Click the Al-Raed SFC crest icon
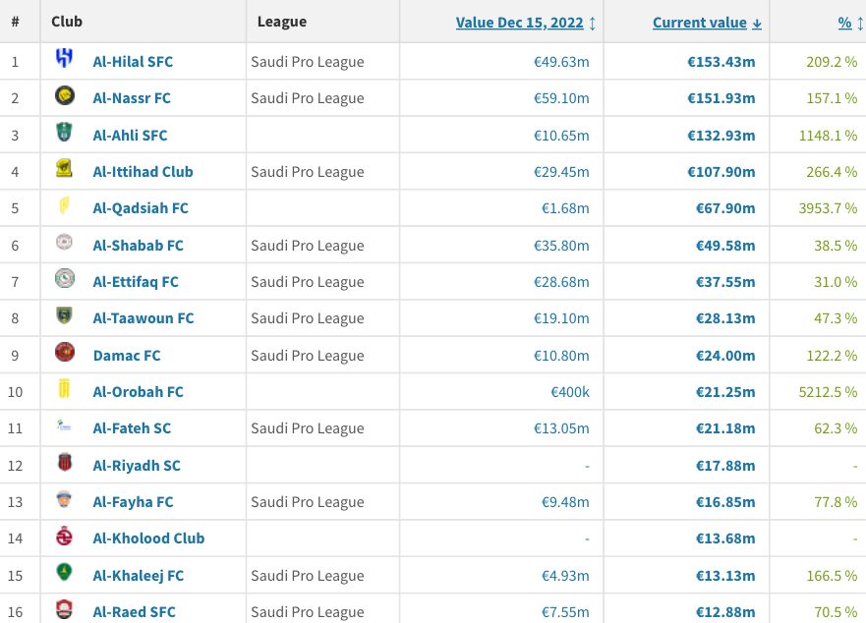866x623 pixels. [65, 609]
